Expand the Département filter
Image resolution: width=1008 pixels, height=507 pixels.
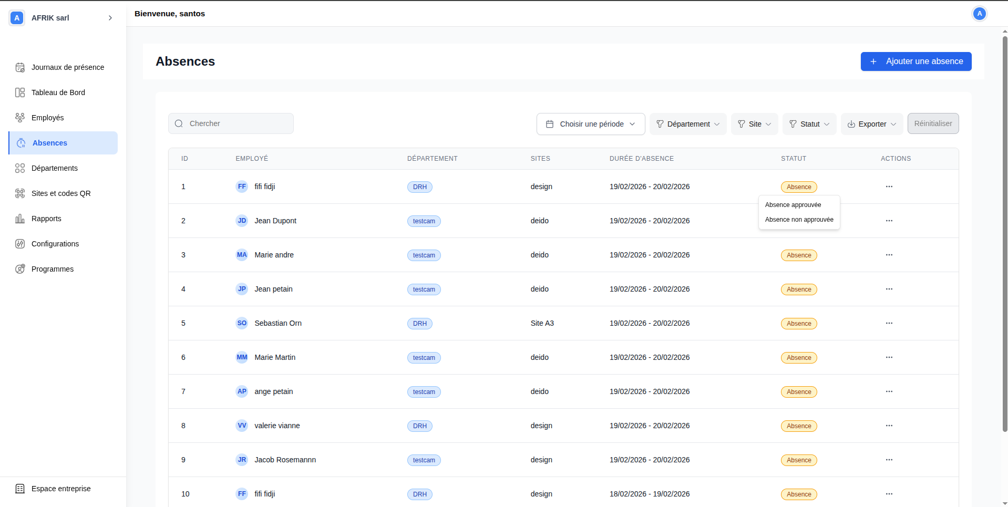[x=687, y=124]
